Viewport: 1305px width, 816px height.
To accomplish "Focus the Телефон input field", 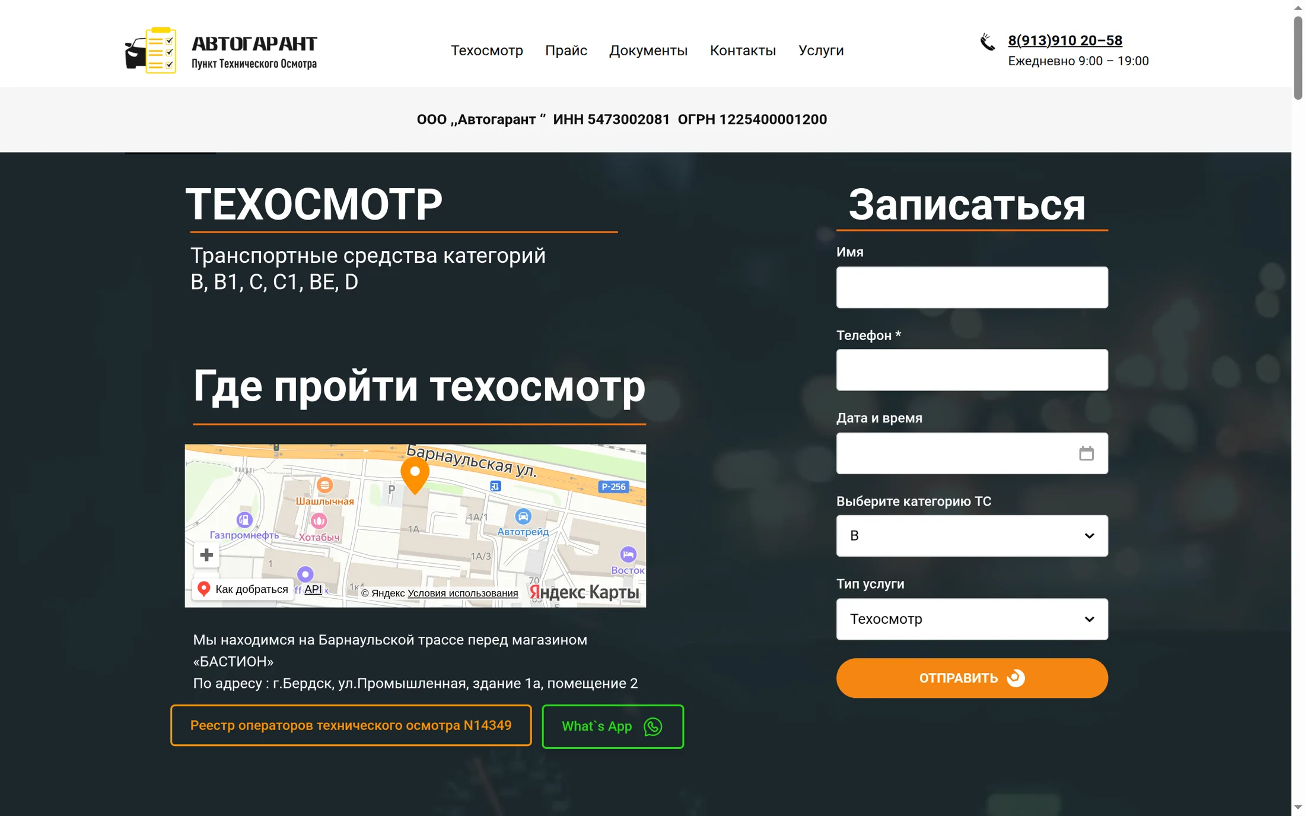I will [x=972, y=369].
